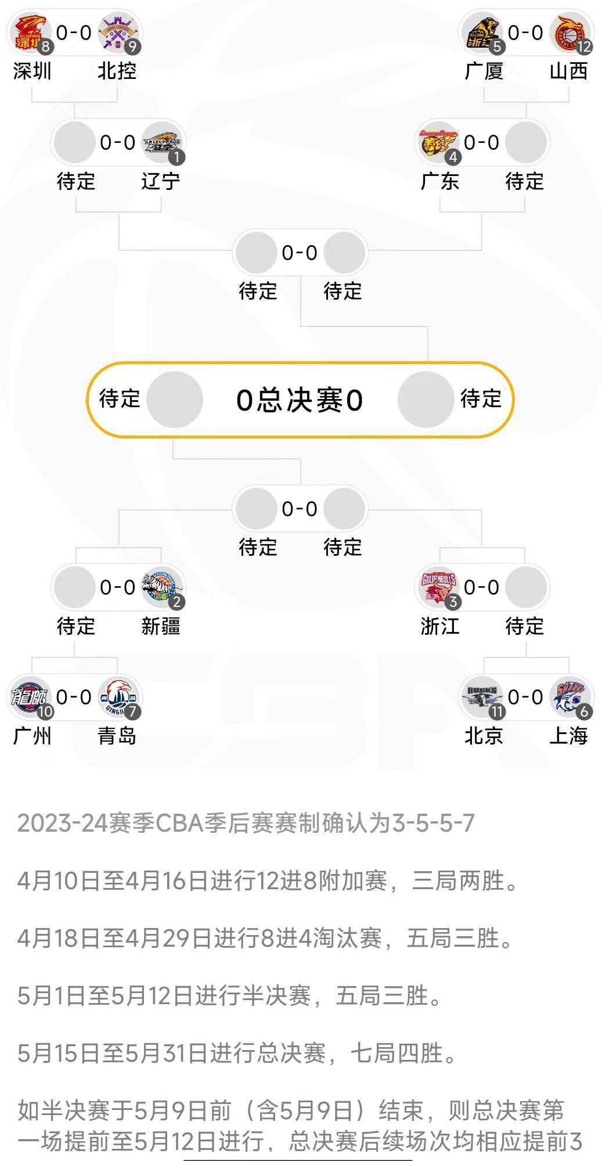Tap the Qingdao team logo
The height and width of the screenshot is (1161, 602).
(x=118, y=698)
